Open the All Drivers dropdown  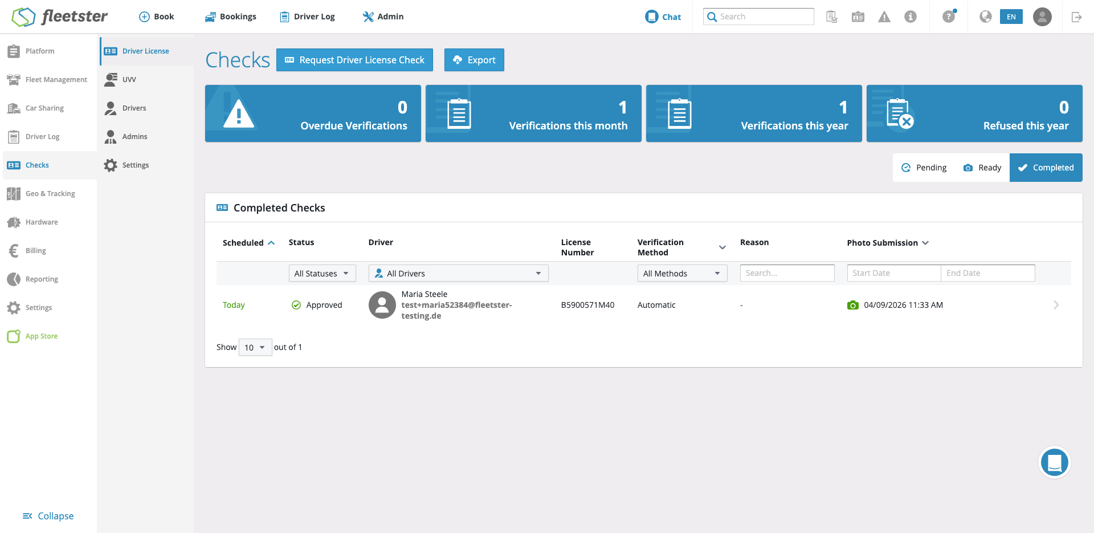[x=459, y=274]
